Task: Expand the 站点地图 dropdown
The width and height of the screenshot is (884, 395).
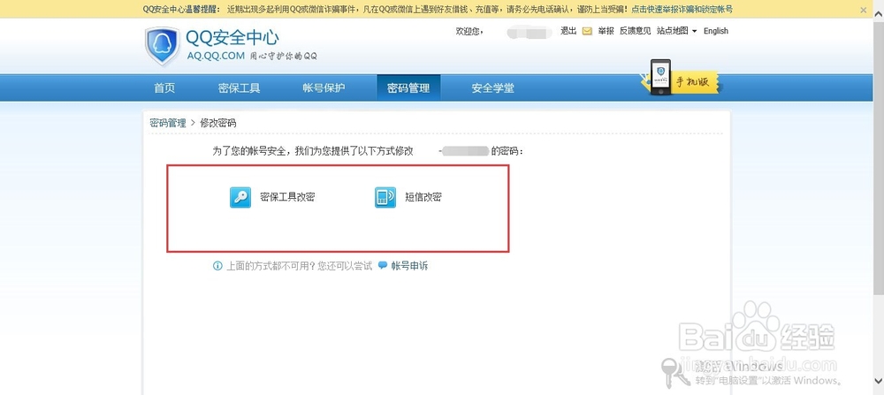Action: click(x=676, y=31)
